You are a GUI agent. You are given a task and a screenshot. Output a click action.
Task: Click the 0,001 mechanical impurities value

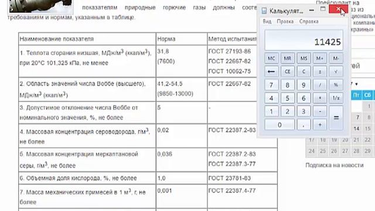point(165,190)
